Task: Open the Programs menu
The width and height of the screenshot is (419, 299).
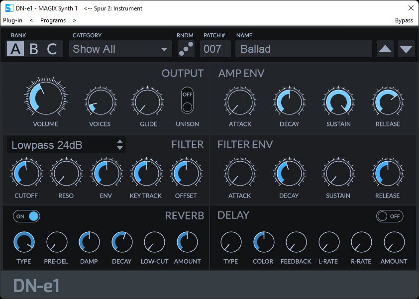Action: [x=53, y=20]
